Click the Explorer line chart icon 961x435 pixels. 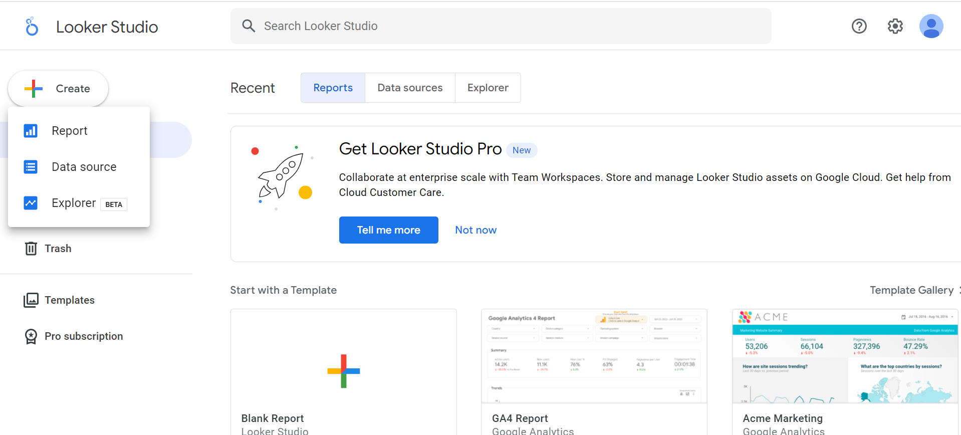31,203
